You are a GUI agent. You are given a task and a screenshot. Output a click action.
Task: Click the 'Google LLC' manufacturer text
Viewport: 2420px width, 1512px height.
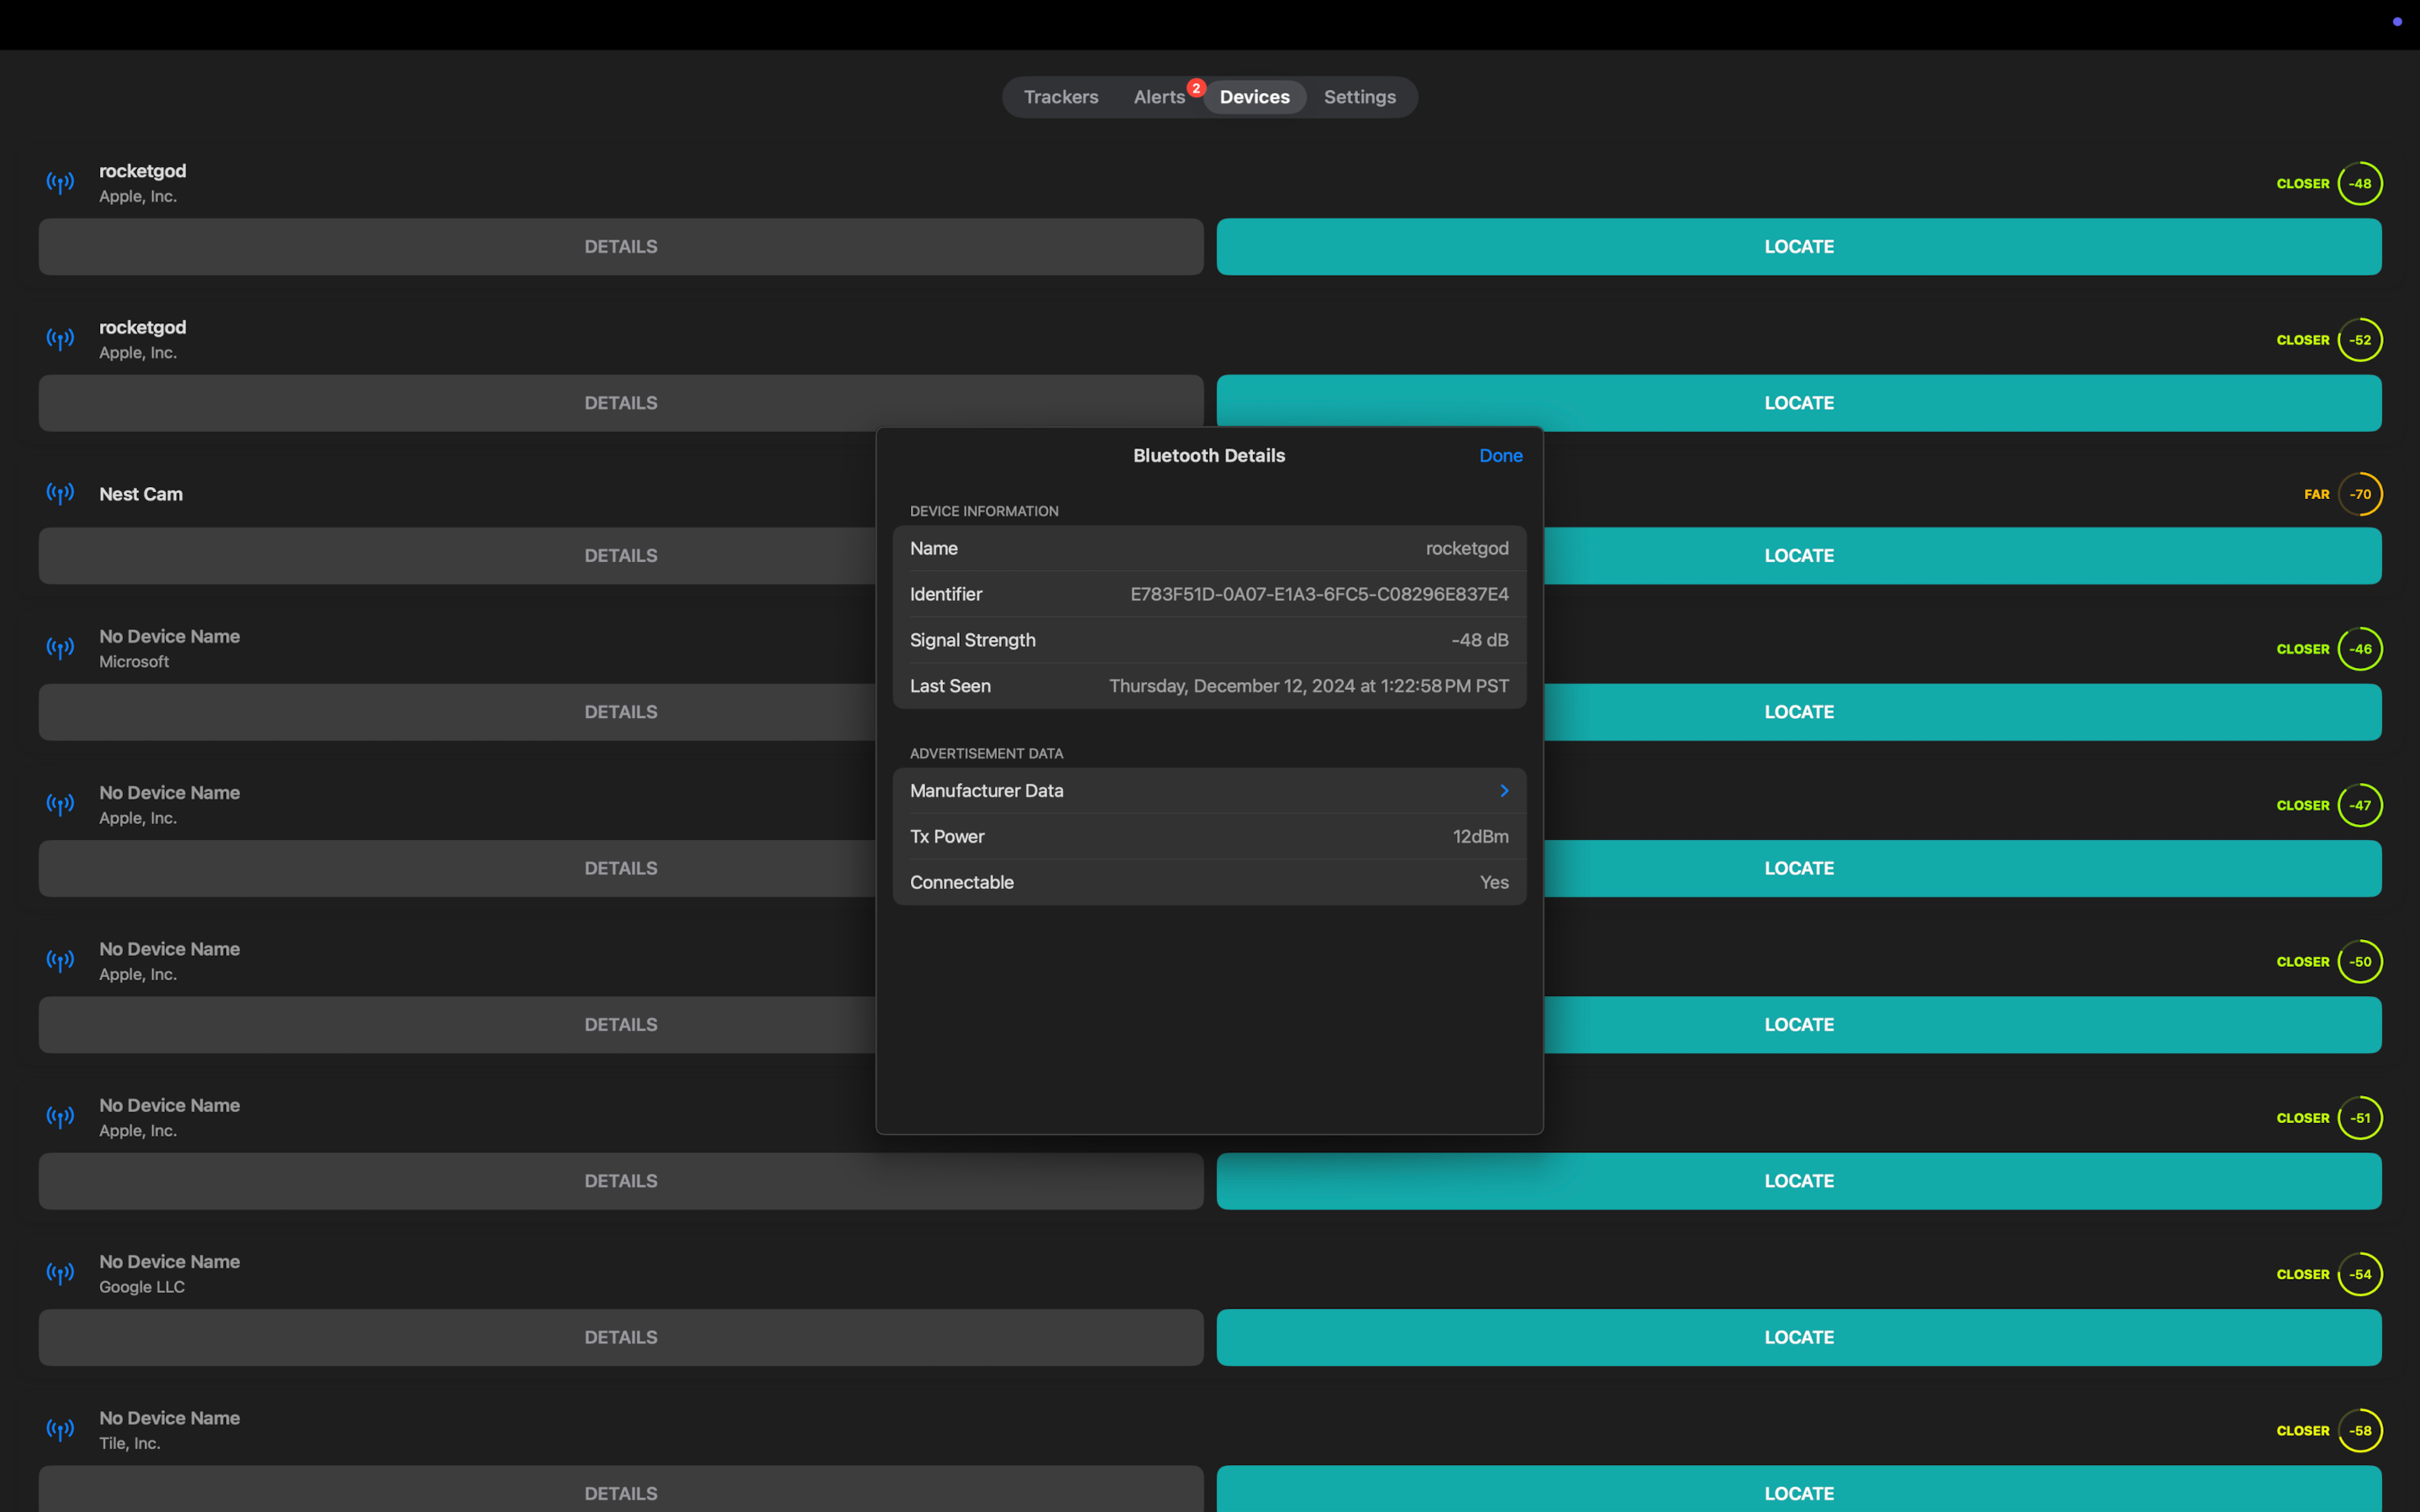[142, 1287]
